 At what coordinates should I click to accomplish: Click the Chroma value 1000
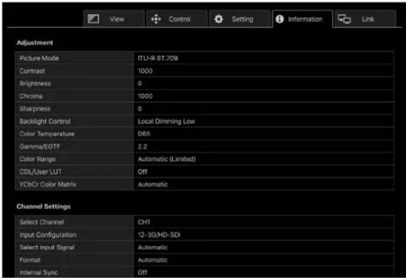pyautogui.click(x=145, y=96)
